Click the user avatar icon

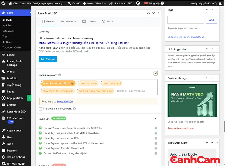(x=220, y=3)
